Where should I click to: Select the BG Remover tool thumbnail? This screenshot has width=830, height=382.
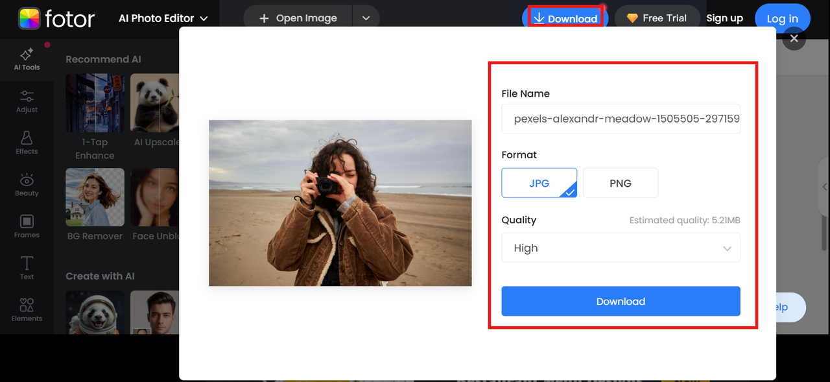[x=95, y=197]
